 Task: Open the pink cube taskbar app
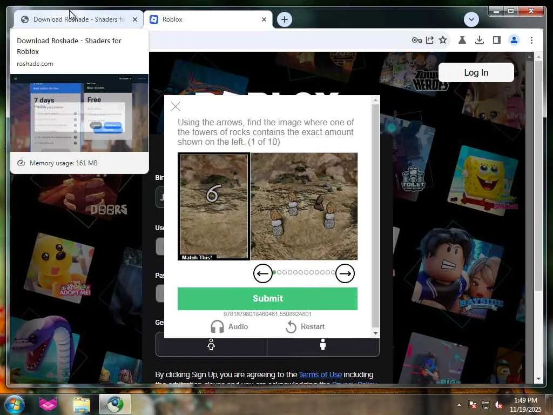[x=48, y=404]
